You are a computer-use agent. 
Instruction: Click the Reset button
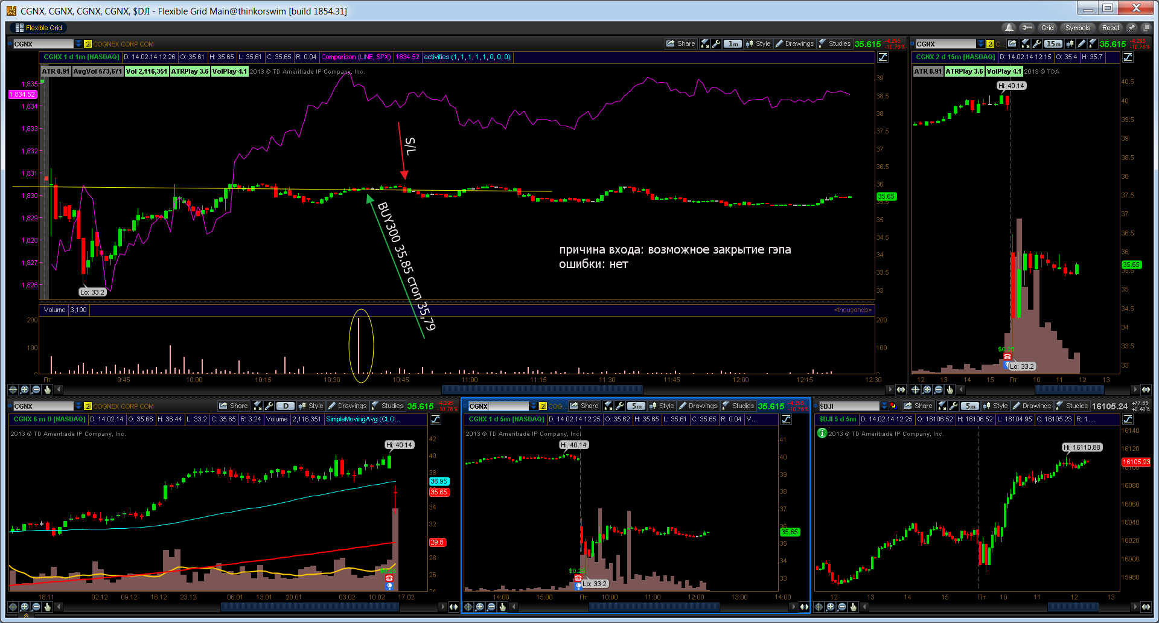tap(1110, 28)
